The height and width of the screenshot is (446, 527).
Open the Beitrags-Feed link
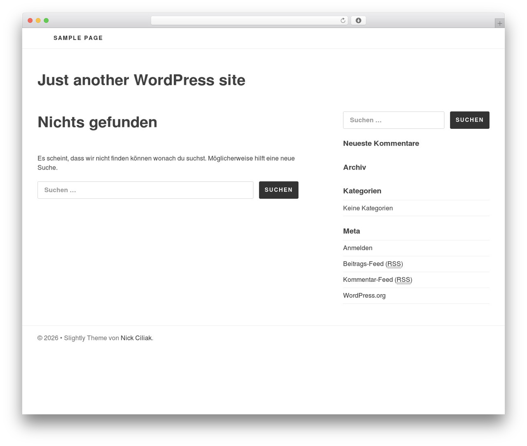[x=373, y=264]
